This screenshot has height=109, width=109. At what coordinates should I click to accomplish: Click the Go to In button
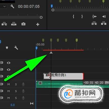tap(94, 16)
